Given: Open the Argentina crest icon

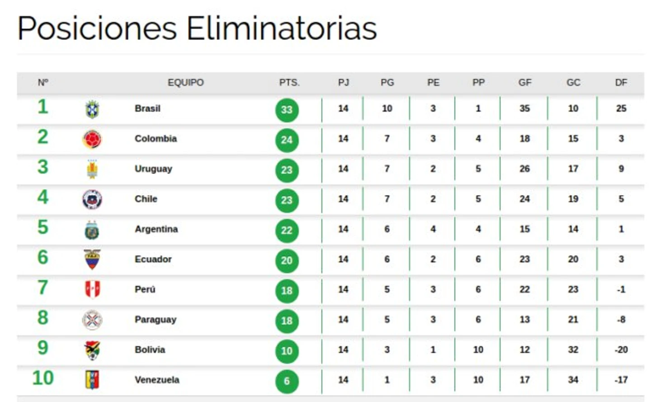Looking at the screenshot, I should [92, 230].
